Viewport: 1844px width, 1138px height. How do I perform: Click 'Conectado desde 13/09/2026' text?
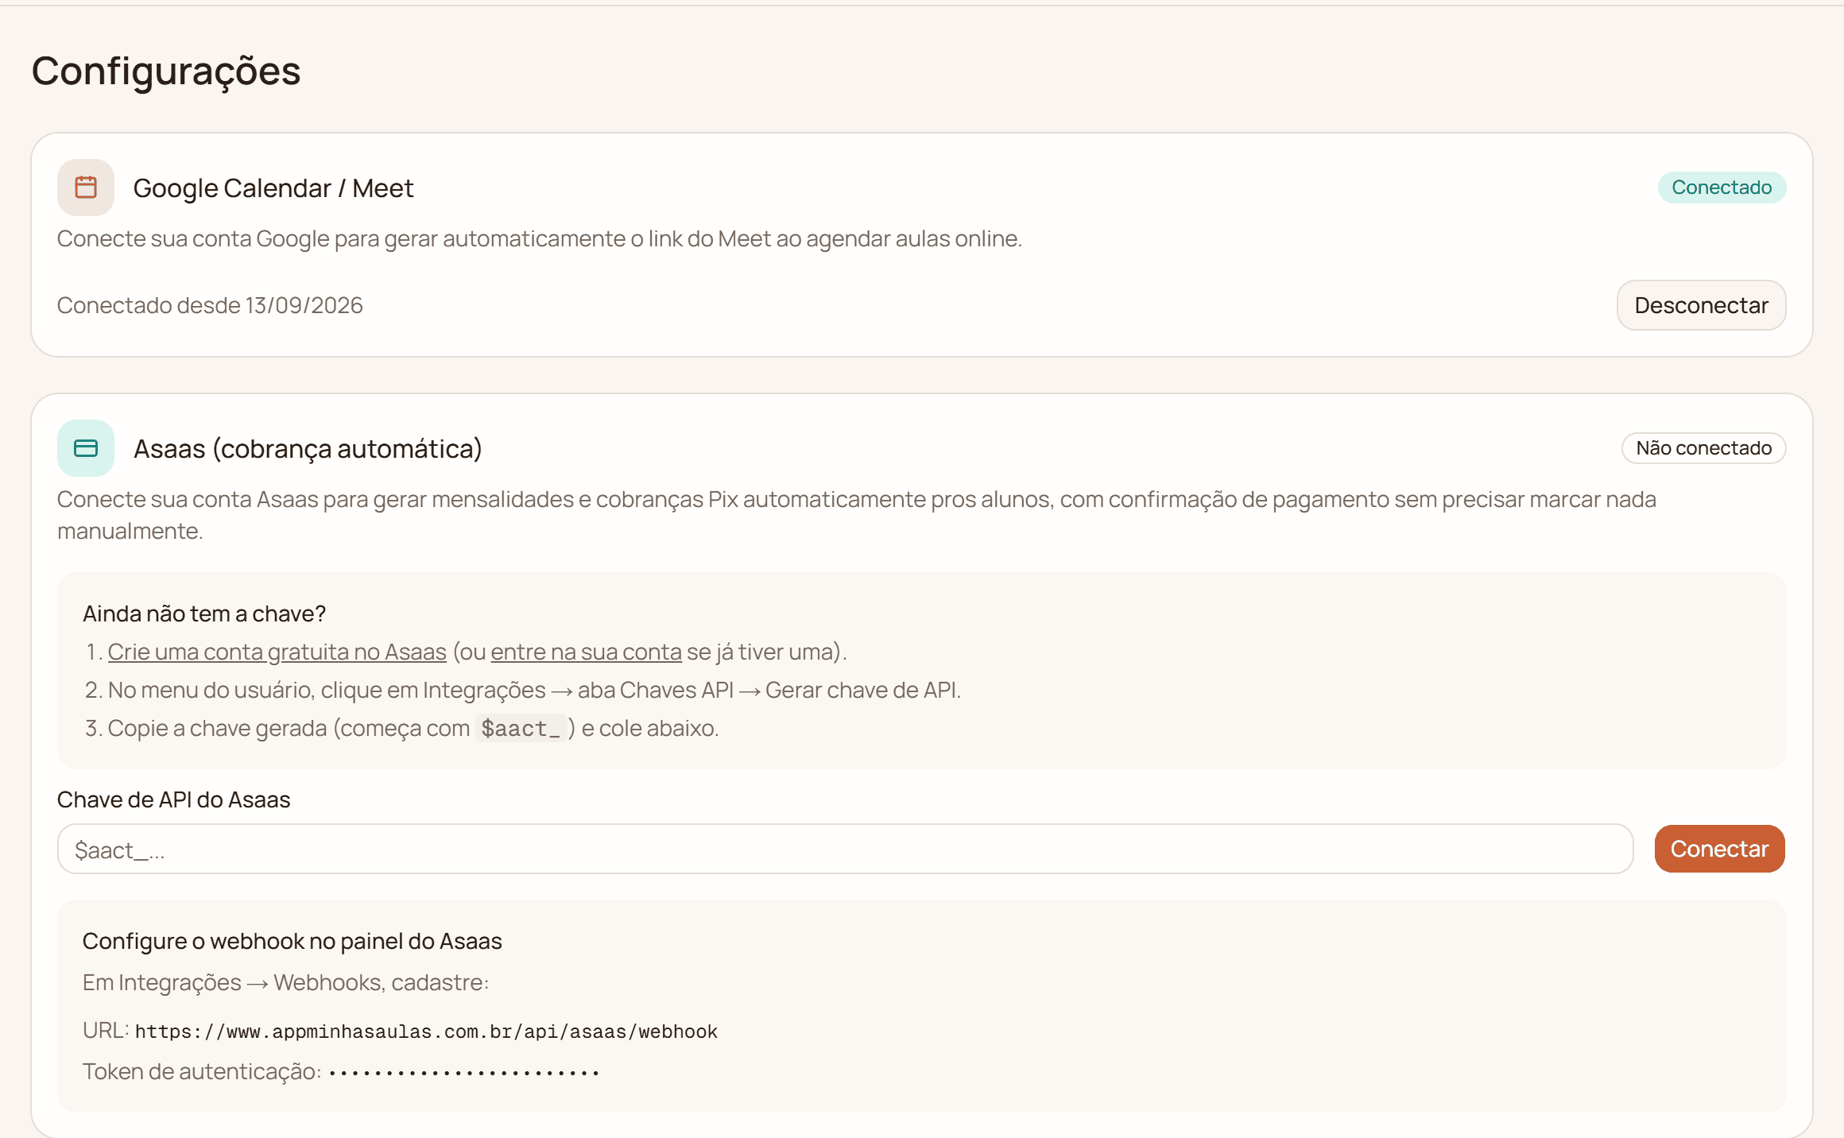pos(210,305)
